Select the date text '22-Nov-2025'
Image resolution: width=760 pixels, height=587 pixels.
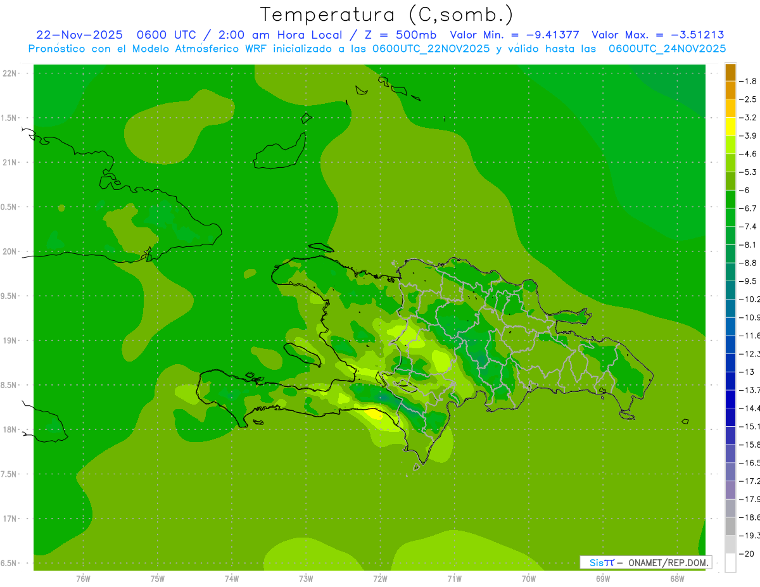(80, 35)
